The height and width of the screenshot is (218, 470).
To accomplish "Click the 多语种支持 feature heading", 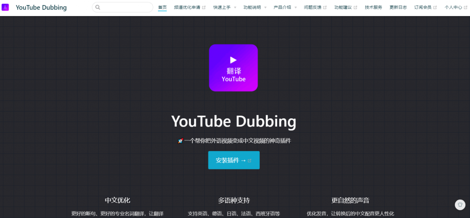I will 234,200.
